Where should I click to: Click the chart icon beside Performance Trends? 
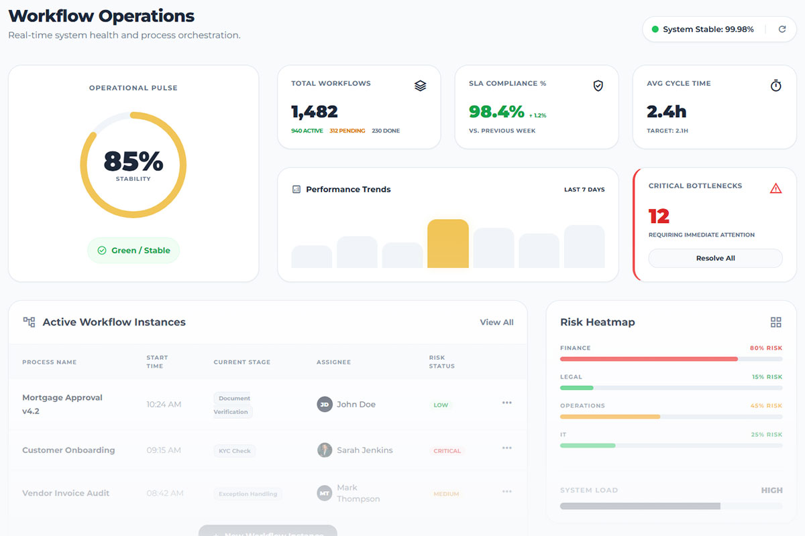coord(297,190)
